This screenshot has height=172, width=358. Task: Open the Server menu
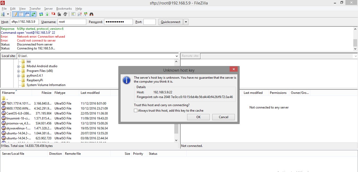point(48,9)
